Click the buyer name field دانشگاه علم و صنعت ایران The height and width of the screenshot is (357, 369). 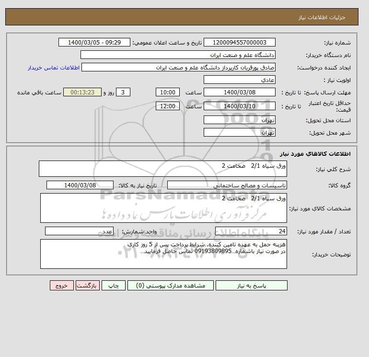(x=178, y=55)
